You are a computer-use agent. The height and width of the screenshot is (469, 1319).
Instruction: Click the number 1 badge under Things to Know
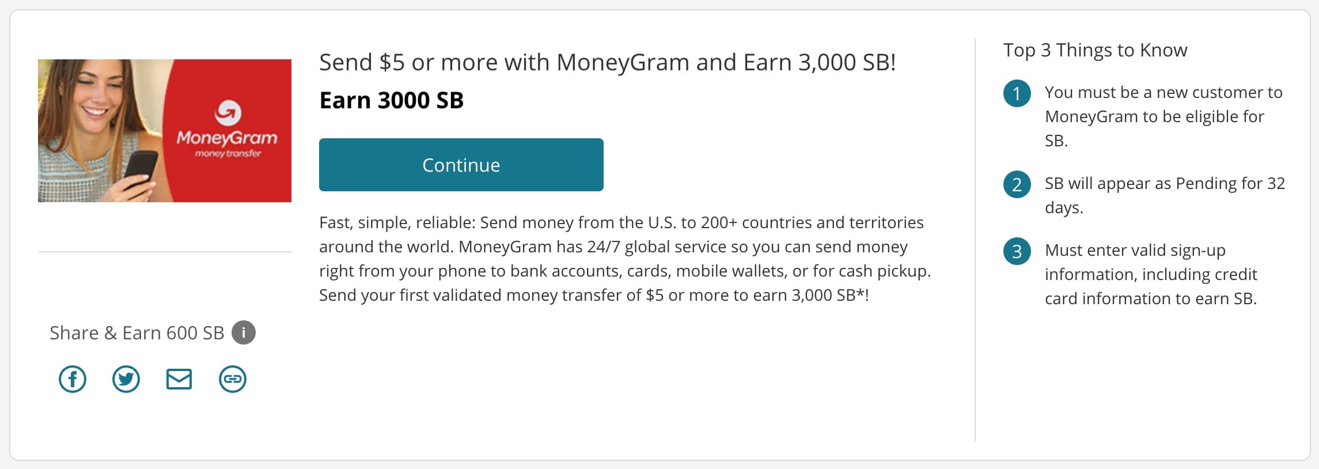(1018, 93)
